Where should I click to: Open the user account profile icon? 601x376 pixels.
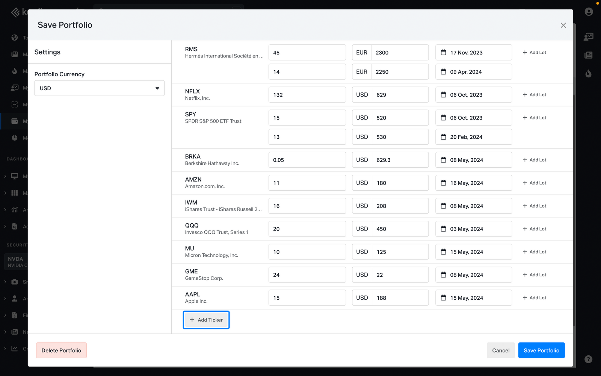pos(589,12)
